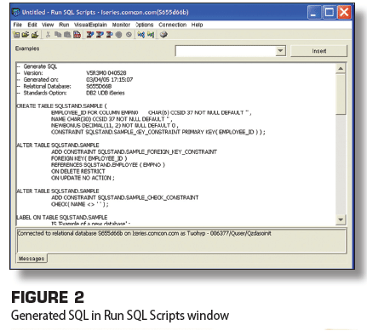The image size is (367, 331).
Task: Click the Cancel request icon beside Stop
Action: [x=129, y=35]
